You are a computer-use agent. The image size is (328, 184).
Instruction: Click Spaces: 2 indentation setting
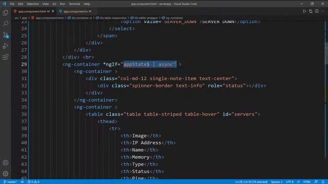coord(277,182)
